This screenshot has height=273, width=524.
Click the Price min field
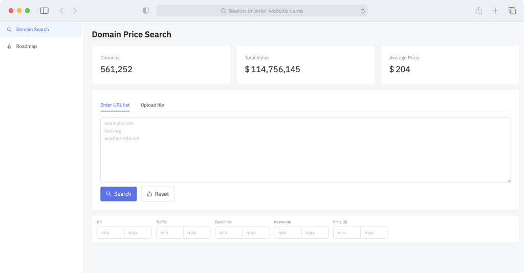pos(347,233)
